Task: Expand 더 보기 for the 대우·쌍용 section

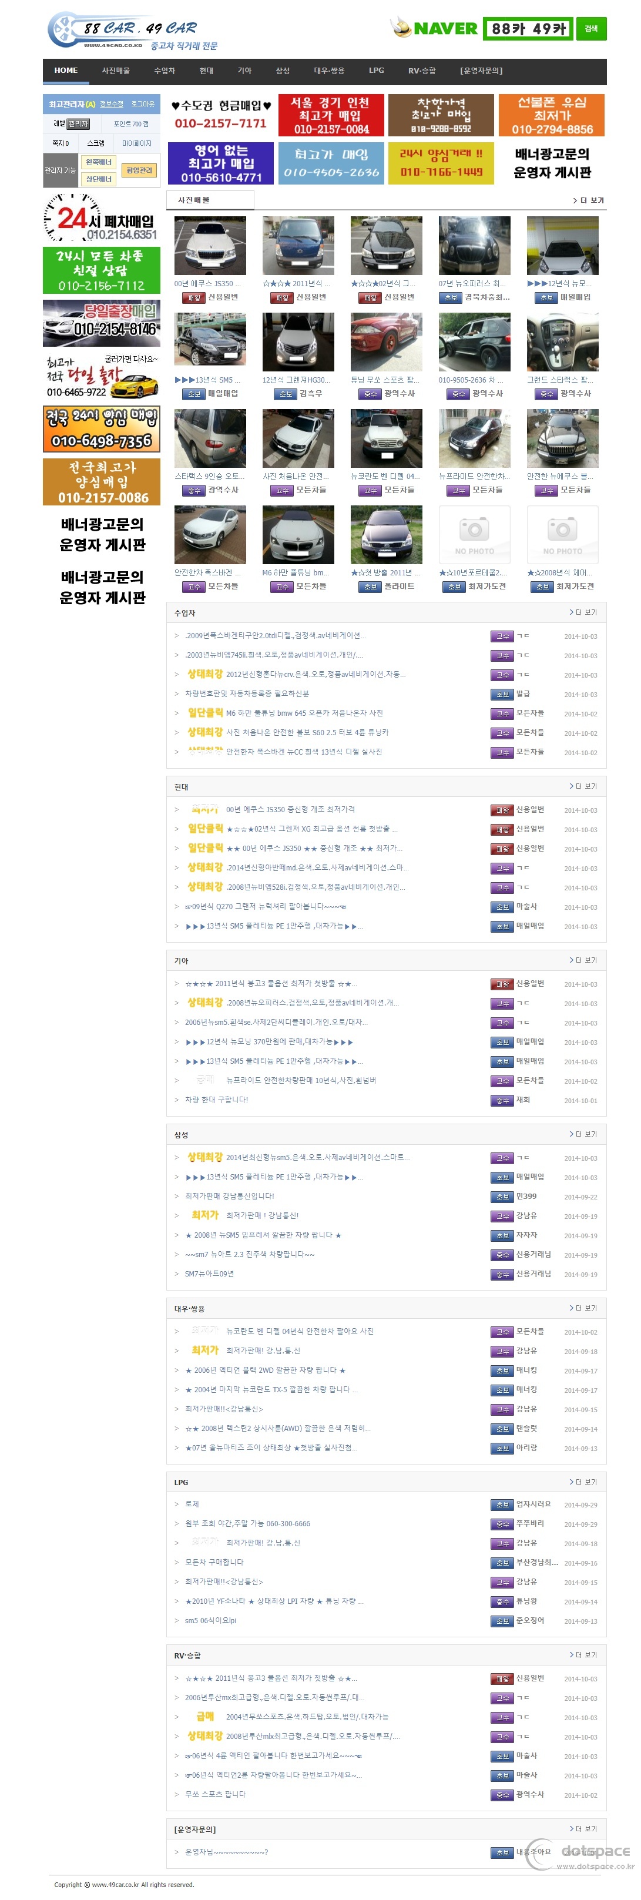Action: (x=583, y=1308)
